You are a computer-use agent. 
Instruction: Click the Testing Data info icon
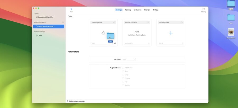tap(182, 22)
